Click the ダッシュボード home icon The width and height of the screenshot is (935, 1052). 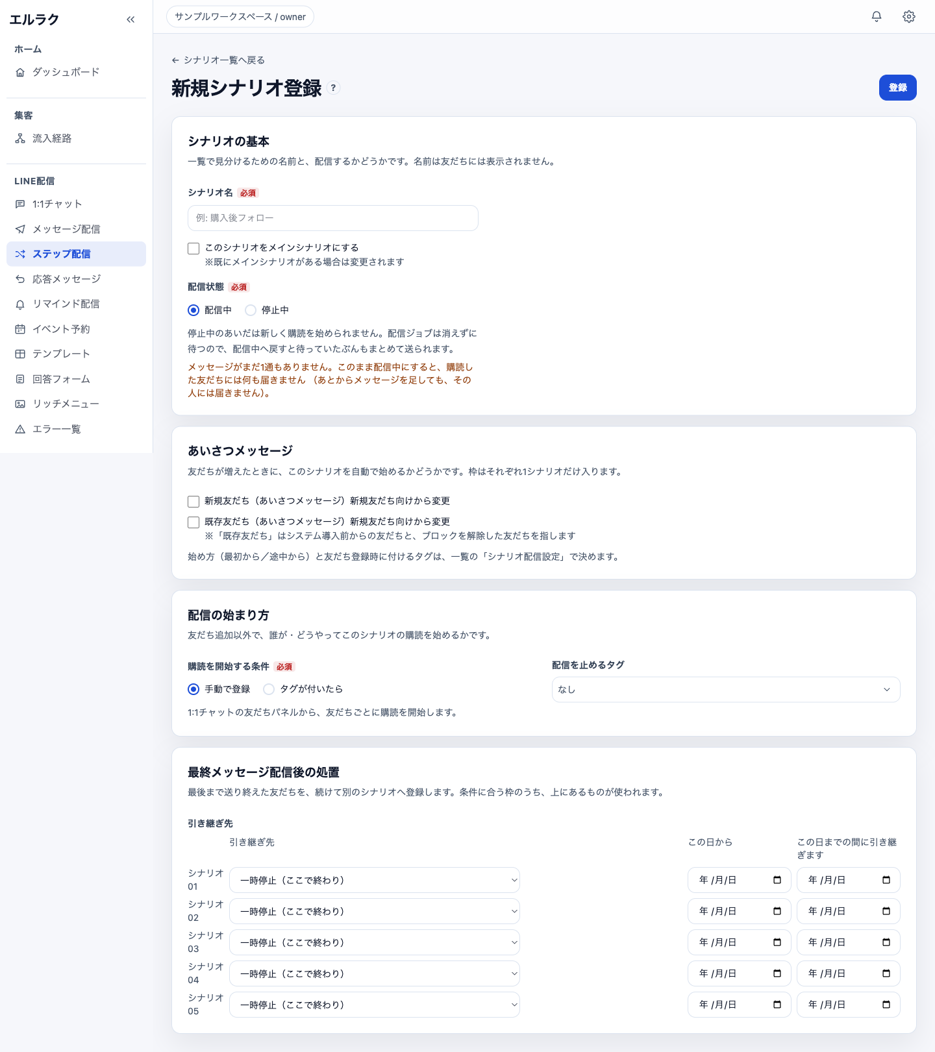[x=20, y=72]
